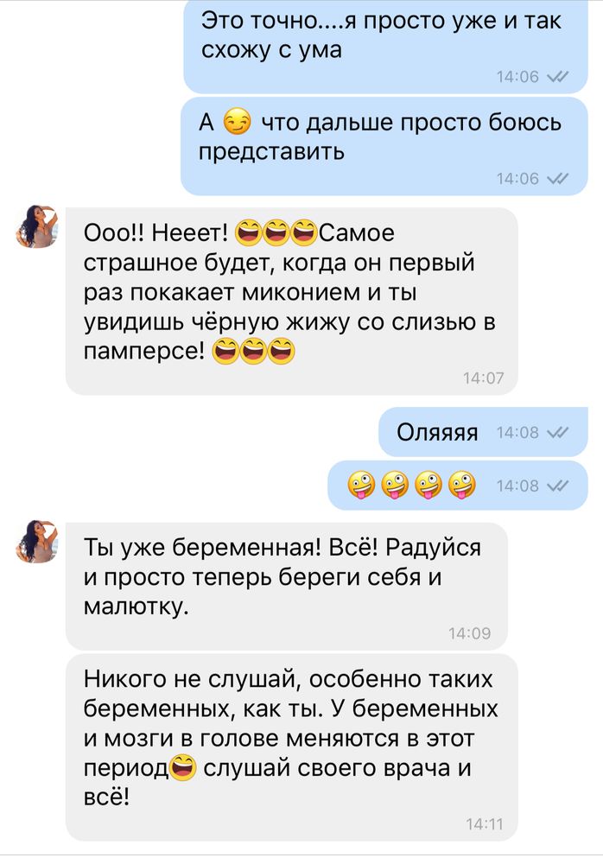Tap the smirking emoji in the "что дальше" message
Screen dimensions: 603x864
tap(237, 122)
